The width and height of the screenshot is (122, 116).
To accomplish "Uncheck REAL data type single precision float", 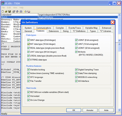I will pos(28,48).
